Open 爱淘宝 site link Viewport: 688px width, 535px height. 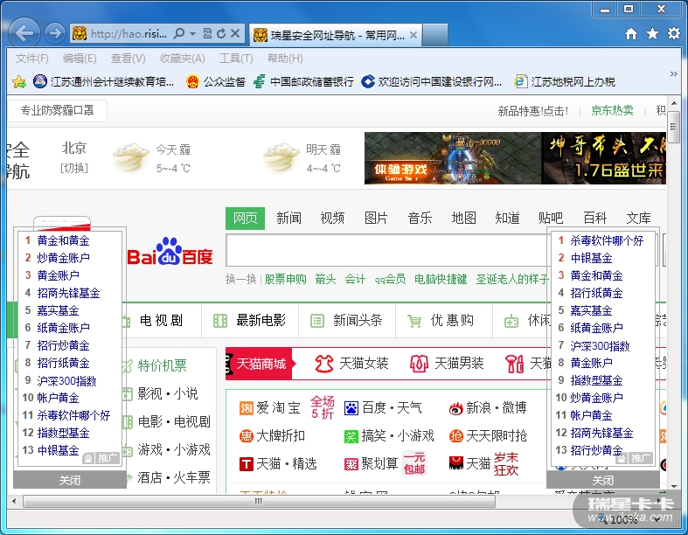click(x=270, y=408)
